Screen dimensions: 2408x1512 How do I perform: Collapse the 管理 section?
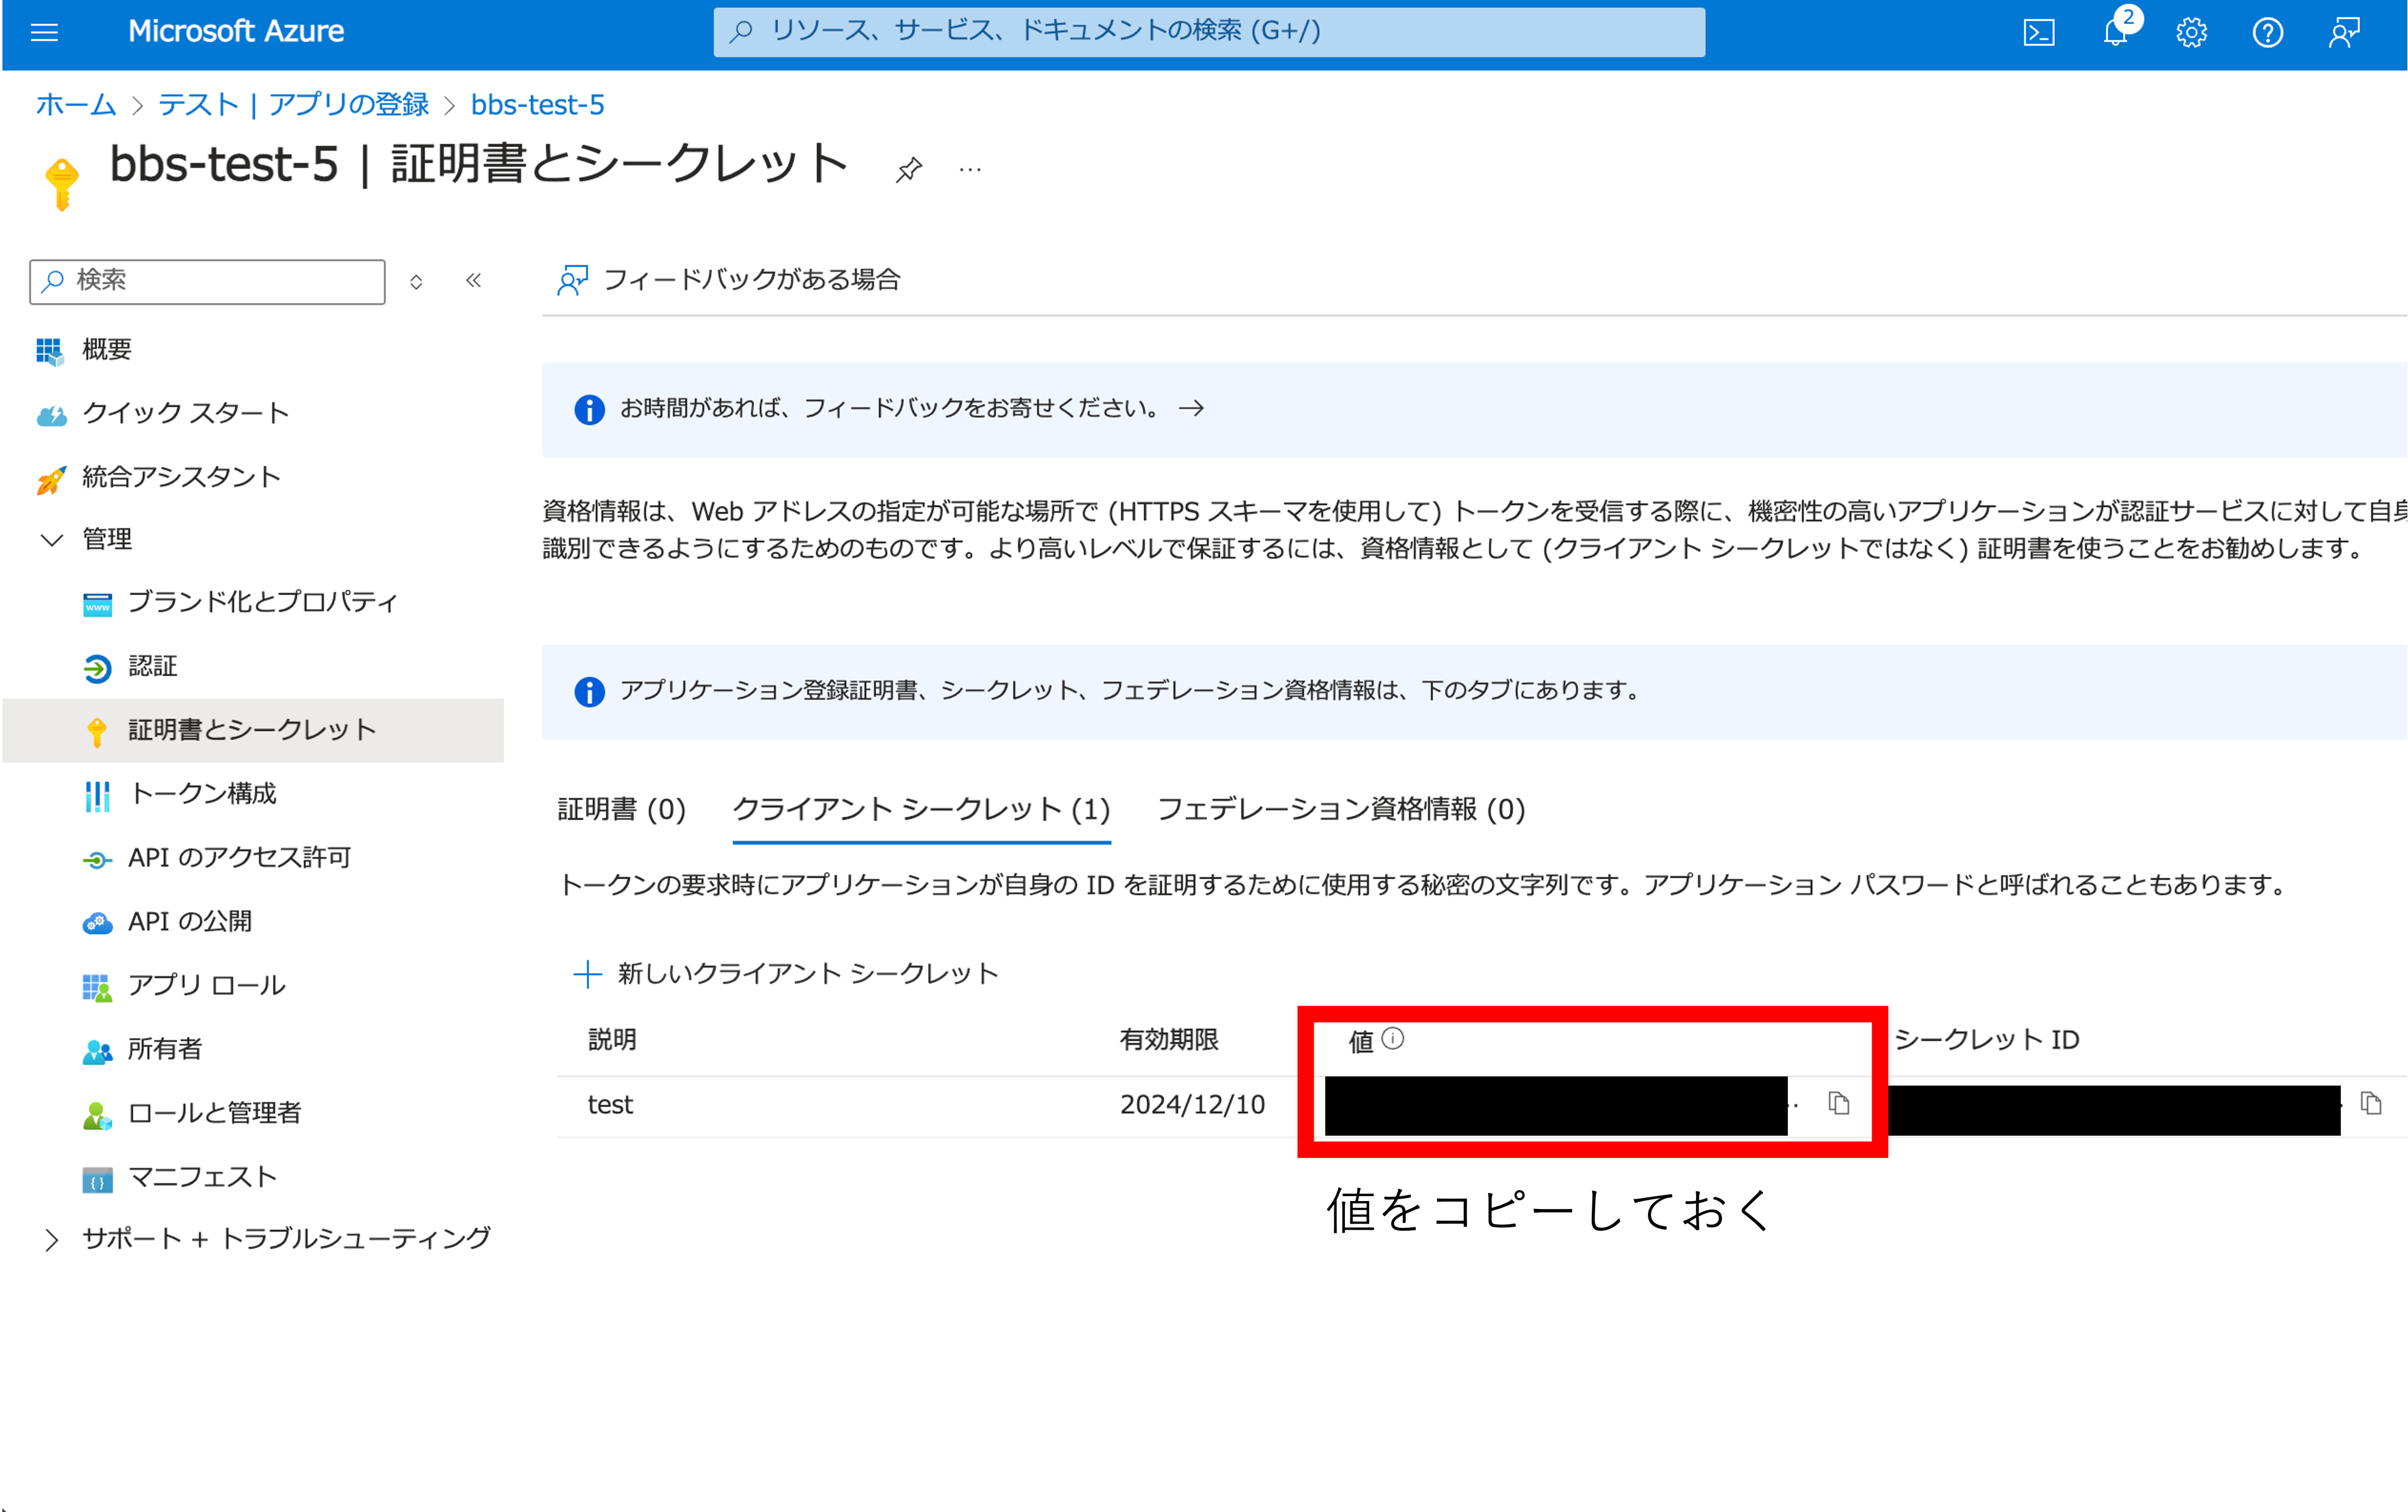point(52,540)
